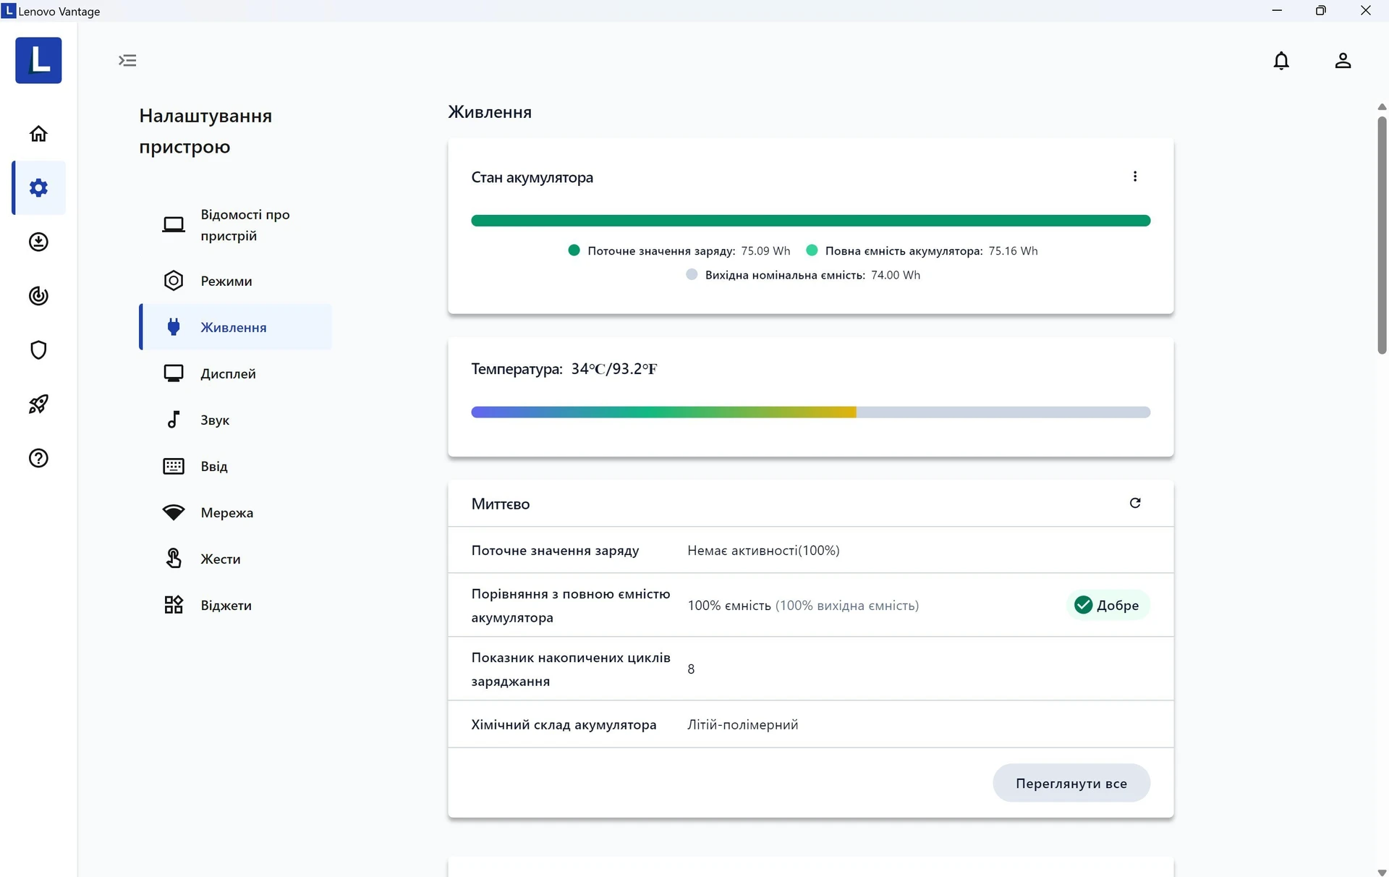This screenshot has width=1389, height=877.
Task: Open the rocket boost icon
Action: tap(38, 404)
